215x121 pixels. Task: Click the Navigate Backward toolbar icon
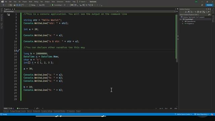[x=3, y=5]
